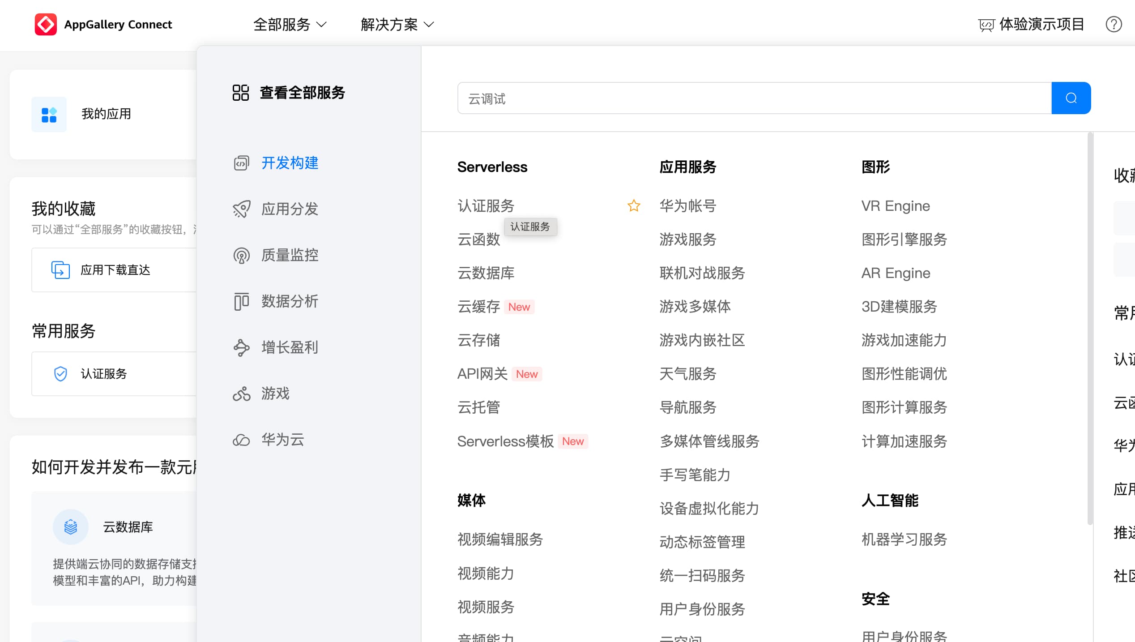Click the services list vertical scrollbar

tap(1090, 329)
